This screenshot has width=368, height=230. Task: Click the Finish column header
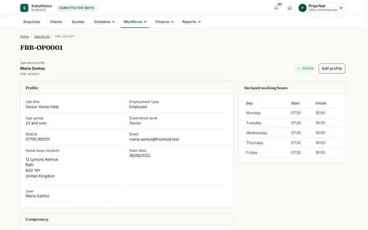[321, 103]
